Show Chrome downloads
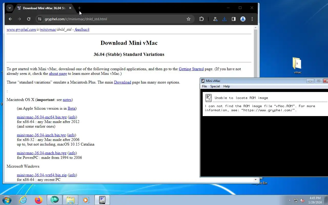 click(x=224, y=19)
